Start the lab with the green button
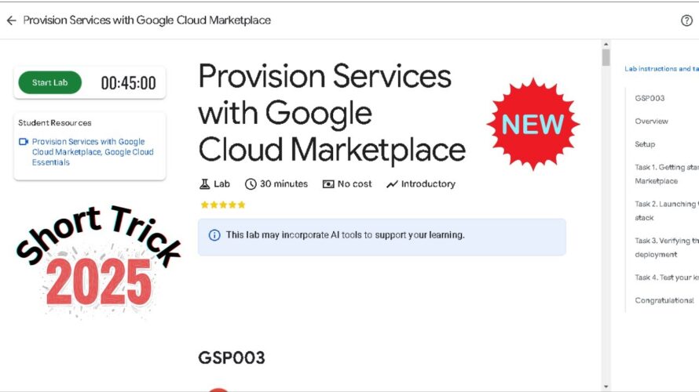699x392 pixels. [50, 82]
